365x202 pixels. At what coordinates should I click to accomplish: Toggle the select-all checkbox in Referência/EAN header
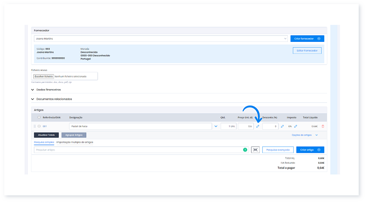(x=39, y=117)
